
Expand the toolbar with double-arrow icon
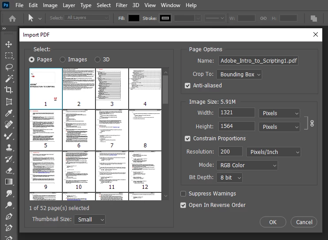(x=4, y=28)
